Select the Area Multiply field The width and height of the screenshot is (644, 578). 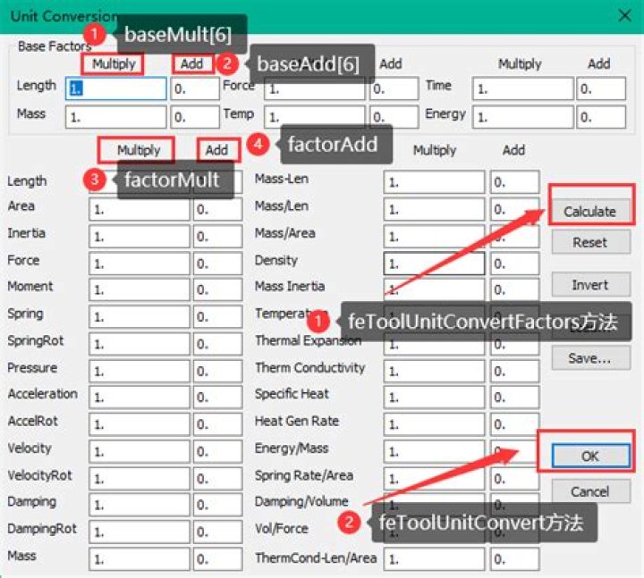click(x=139, y=210)
